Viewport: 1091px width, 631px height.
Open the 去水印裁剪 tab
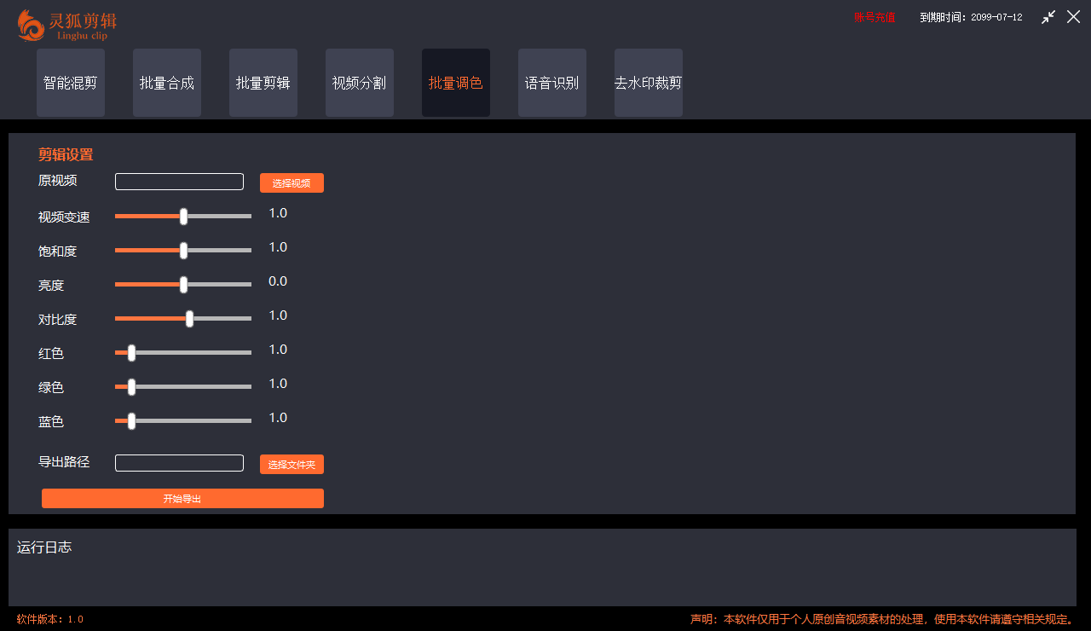[648, 83]
